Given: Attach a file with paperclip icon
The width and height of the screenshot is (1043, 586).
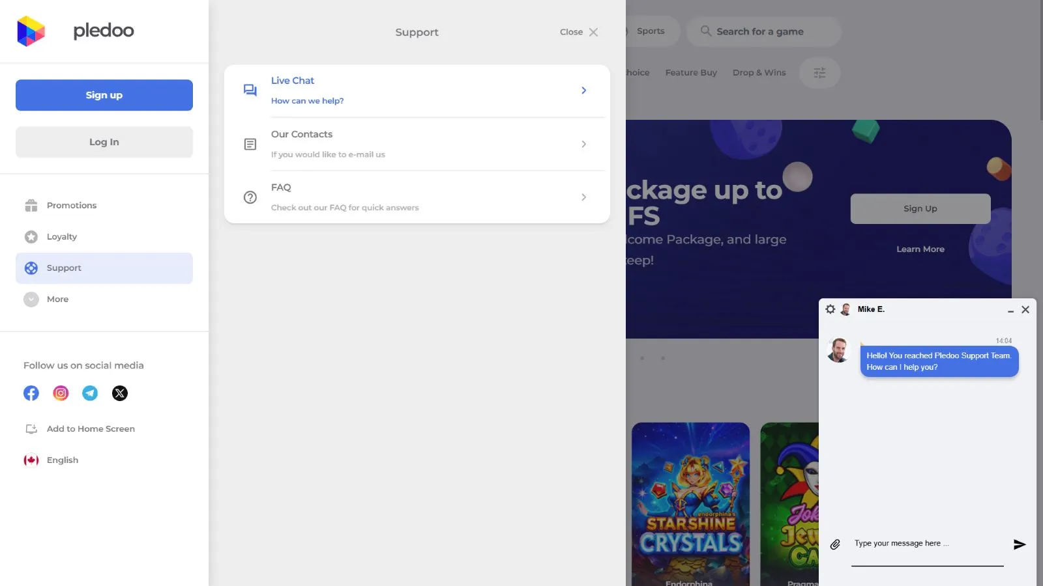Looking at the screenshot, I should (x=835, y=544).
